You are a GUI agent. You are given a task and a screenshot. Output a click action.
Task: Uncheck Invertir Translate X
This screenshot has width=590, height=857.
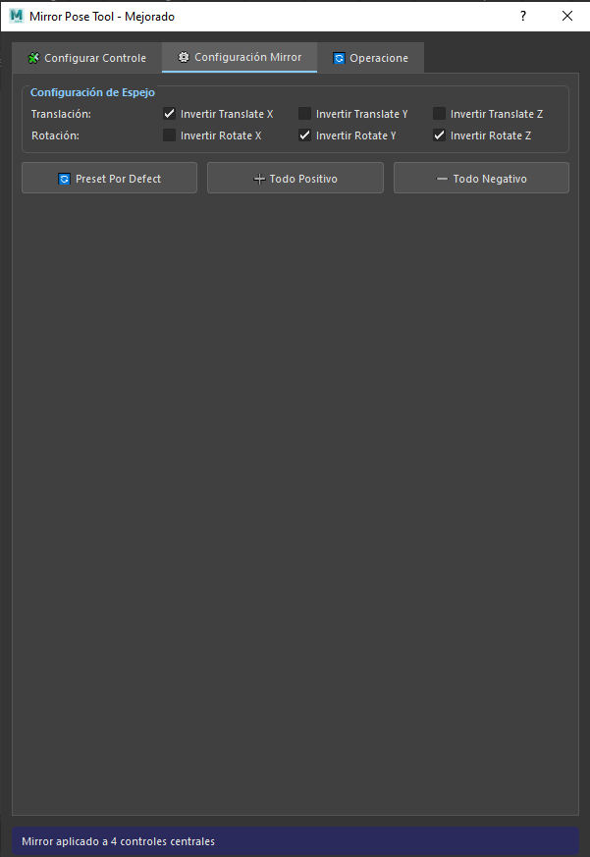point(170,114)
